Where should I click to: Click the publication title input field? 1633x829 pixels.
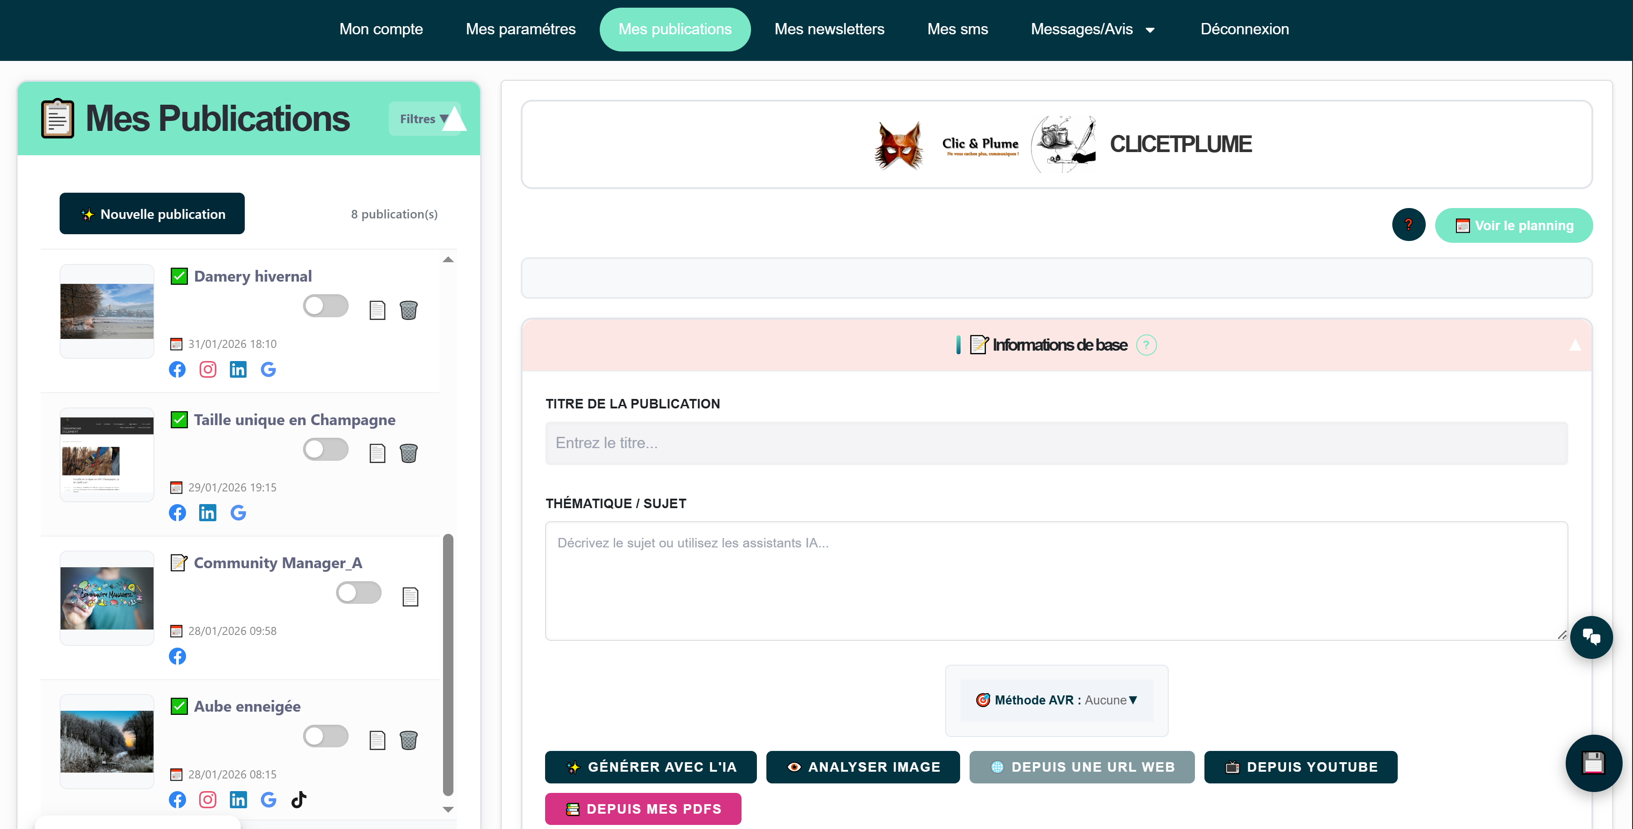coord(1056,443)
